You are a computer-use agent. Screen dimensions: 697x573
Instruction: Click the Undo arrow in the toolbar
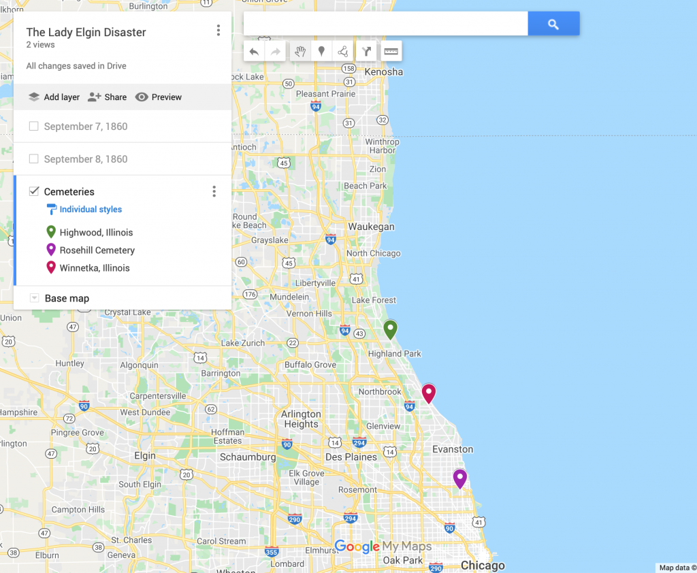coord(254,52)
